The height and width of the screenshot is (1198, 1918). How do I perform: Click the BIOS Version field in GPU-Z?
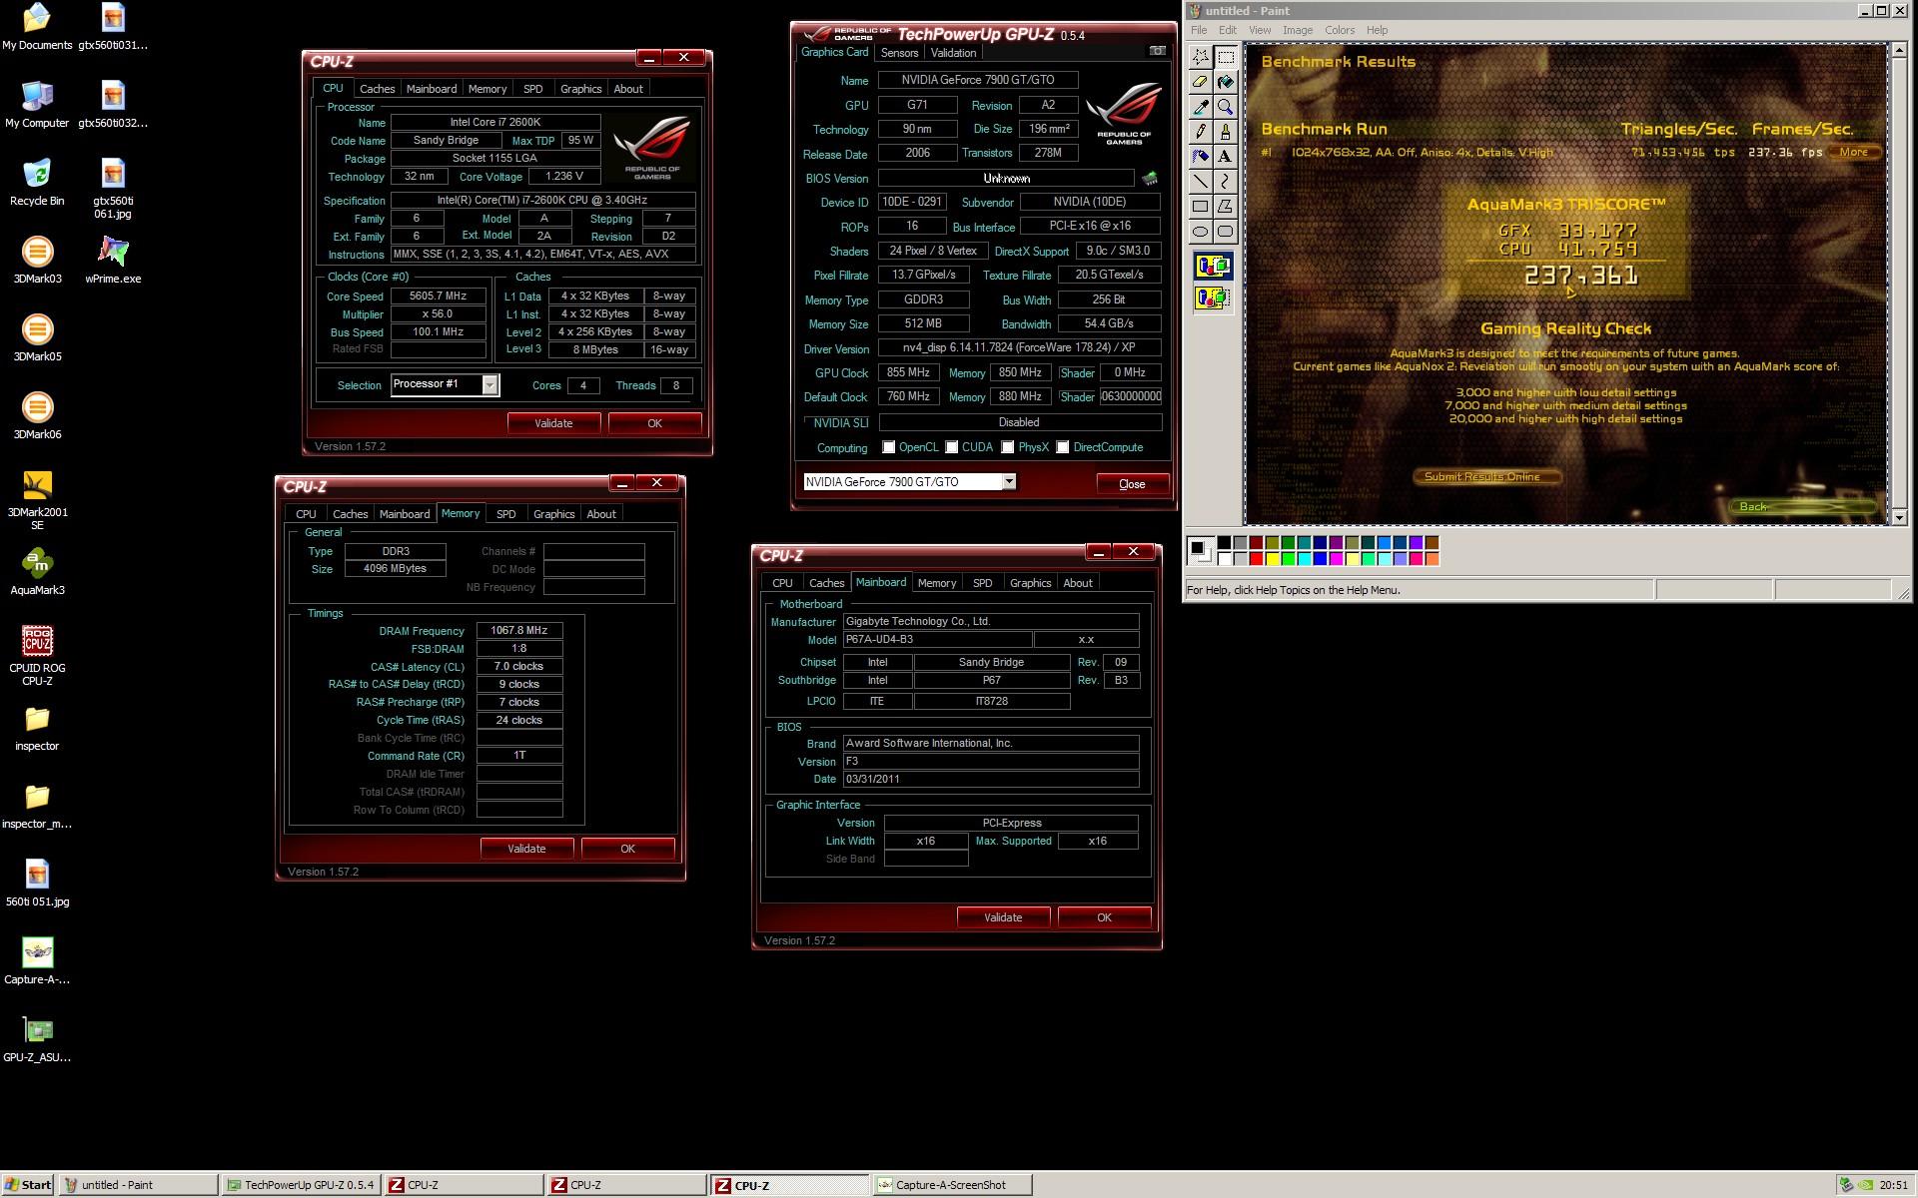click(1006, 179)
